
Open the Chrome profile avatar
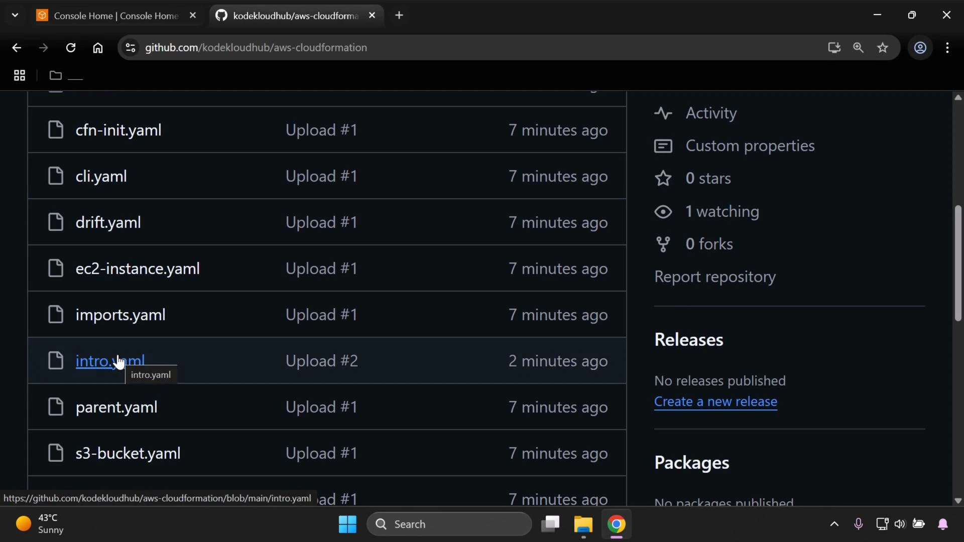pos(920,48)
